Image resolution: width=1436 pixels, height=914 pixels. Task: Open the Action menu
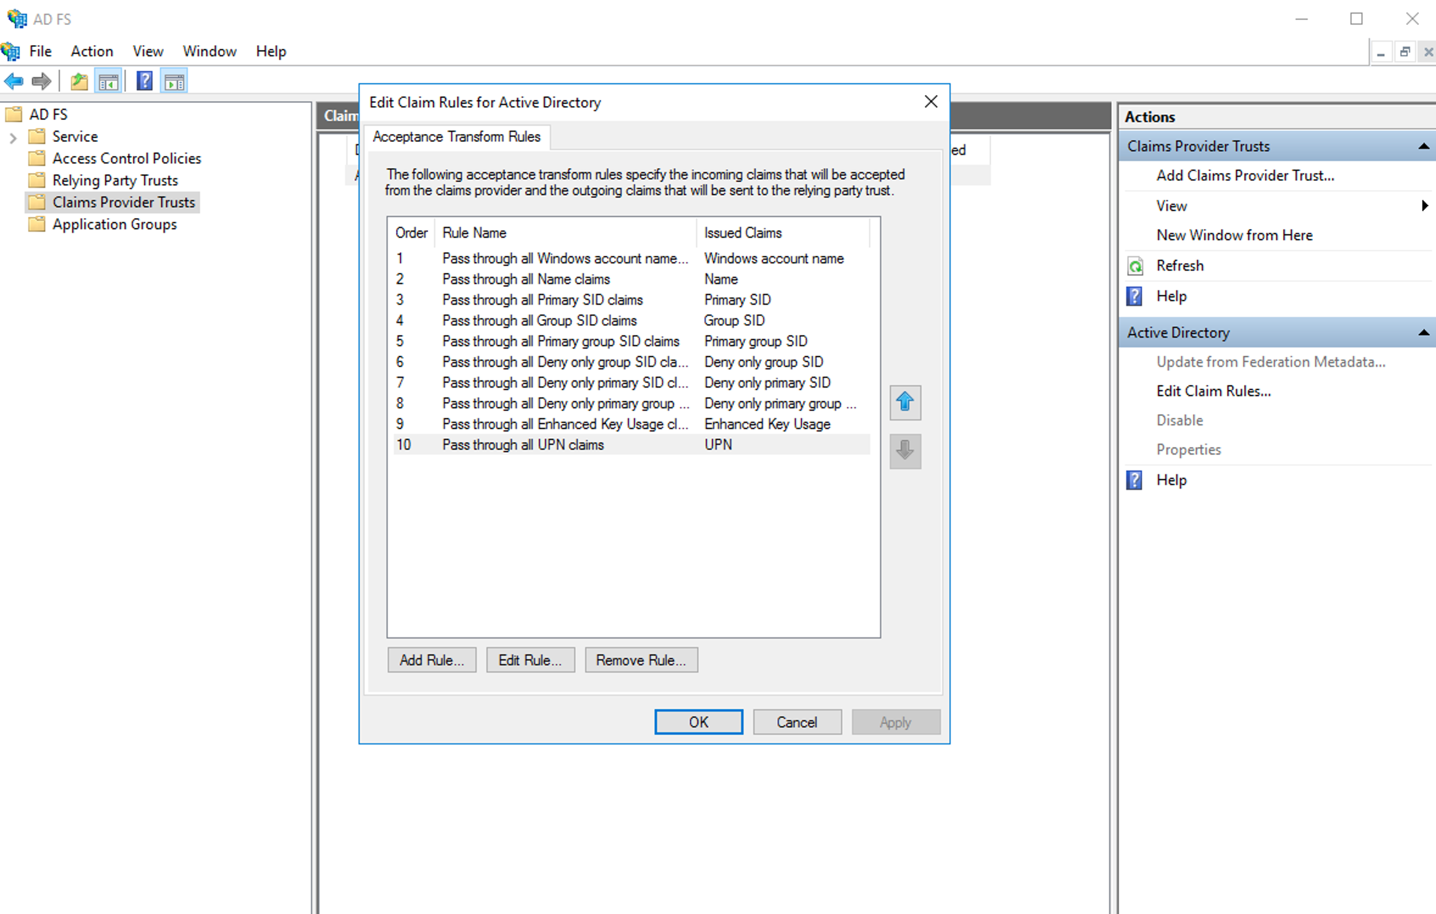tap(92, 51)
